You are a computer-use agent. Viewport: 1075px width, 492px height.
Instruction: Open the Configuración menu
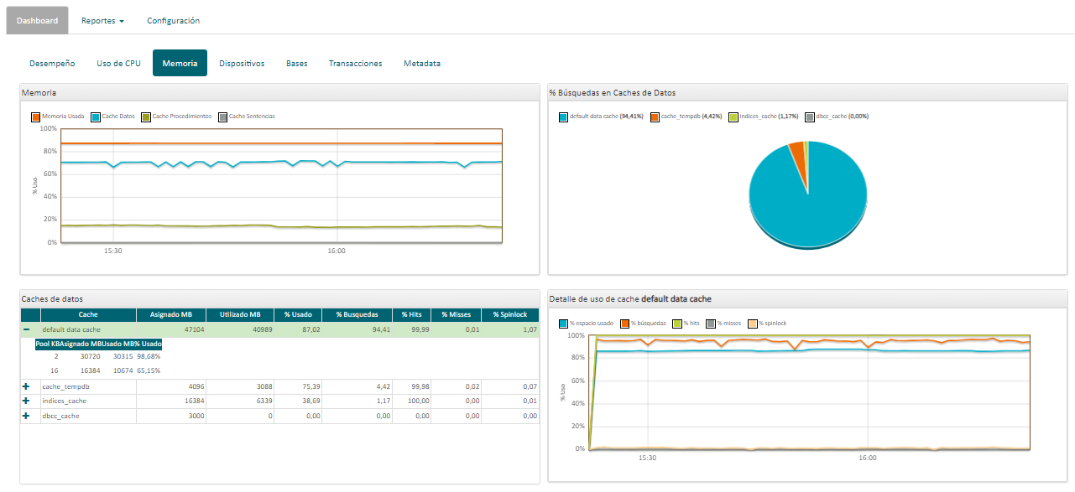(173, 20)
